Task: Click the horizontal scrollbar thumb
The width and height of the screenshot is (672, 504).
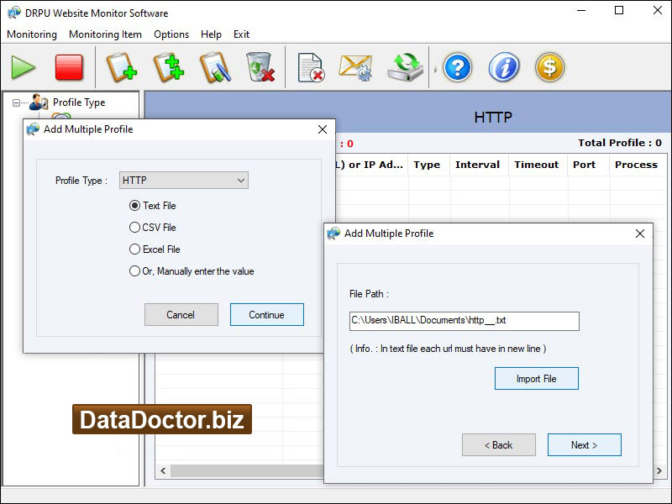Action: (x=247, y=470)
